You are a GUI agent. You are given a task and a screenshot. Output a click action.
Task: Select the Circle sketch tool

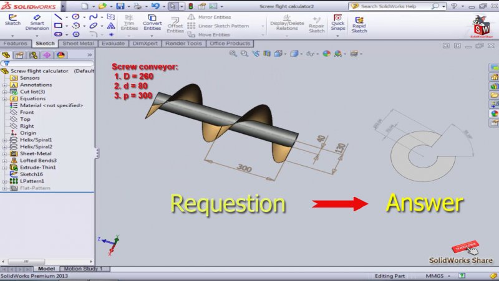click(x=75, y=17)
